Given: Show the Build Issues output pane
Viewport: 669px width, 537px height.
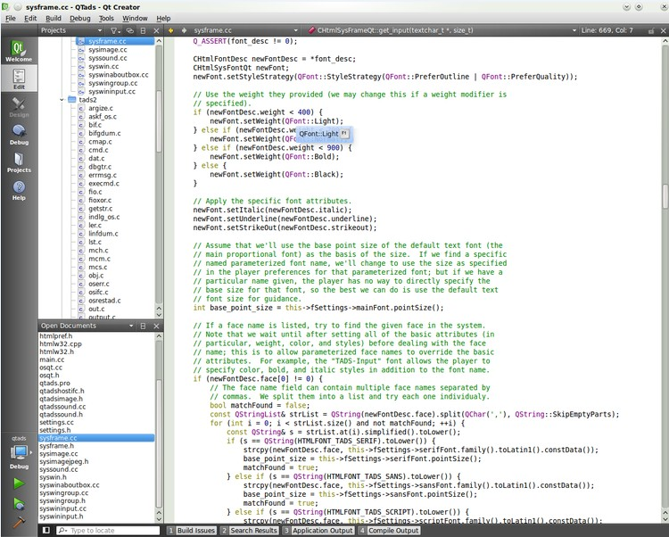Looking at the screenshot, I should 192,531.
